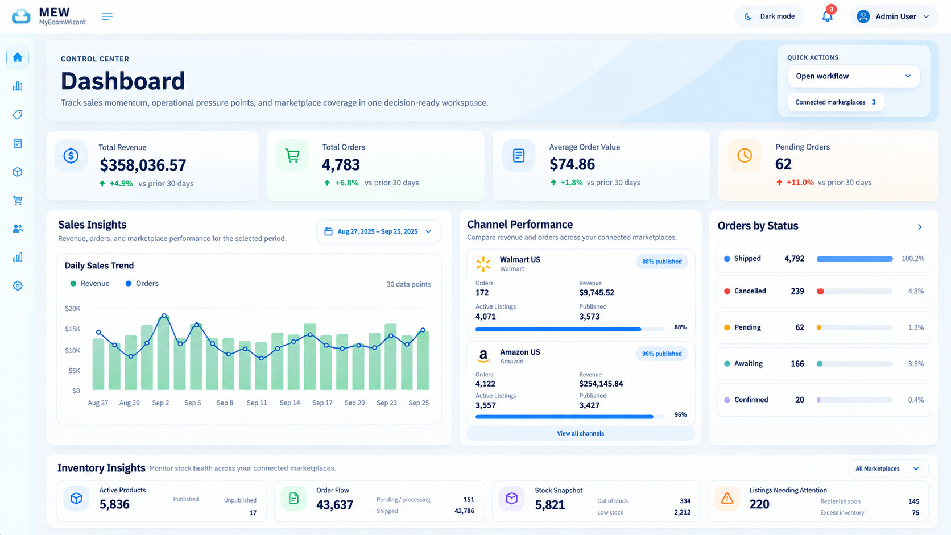Open the Admin User account menu
Screen dimensions: 951x535
pyautogui.click(x=894, y=16)
